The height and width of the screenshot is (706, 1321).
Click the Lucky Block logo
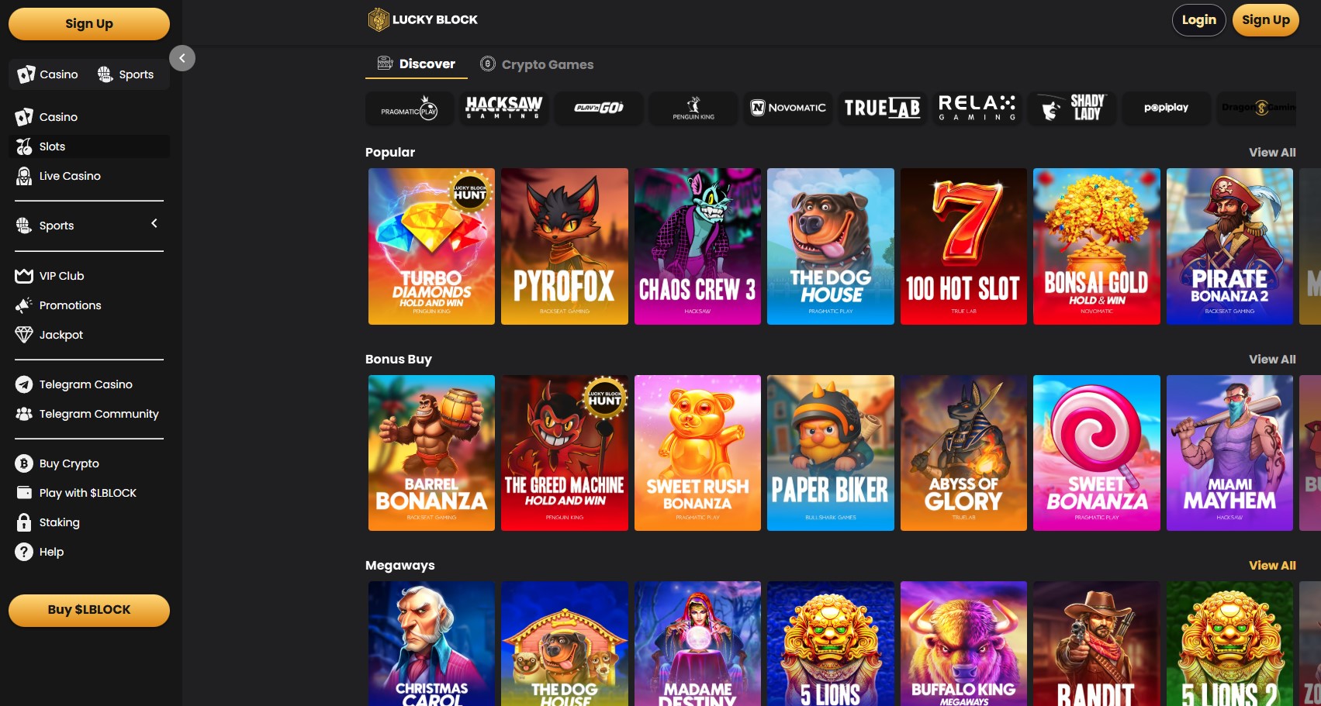(423, 19)
